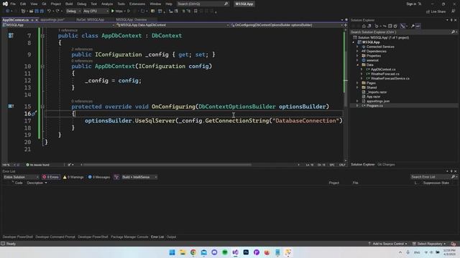Click the notifications icon in the status bar corner
Viewport: 460px width, 258px height.
tap(454, 244)
